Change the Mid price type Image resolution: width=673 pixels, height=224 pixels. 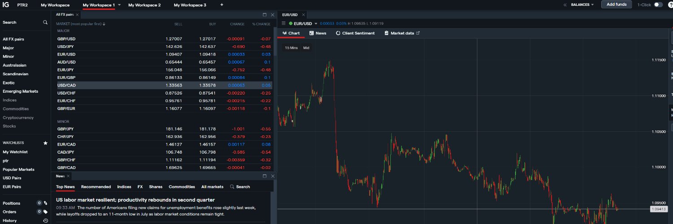click(306, 47)
